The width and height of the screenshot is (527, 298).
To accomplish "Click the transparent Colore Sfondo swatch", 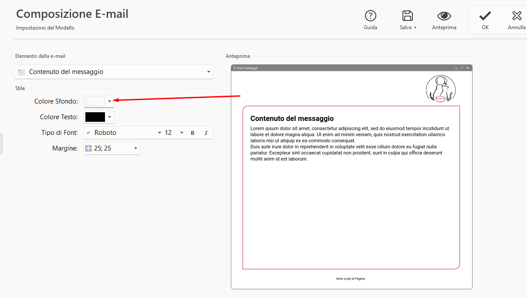I will (95, 101).
